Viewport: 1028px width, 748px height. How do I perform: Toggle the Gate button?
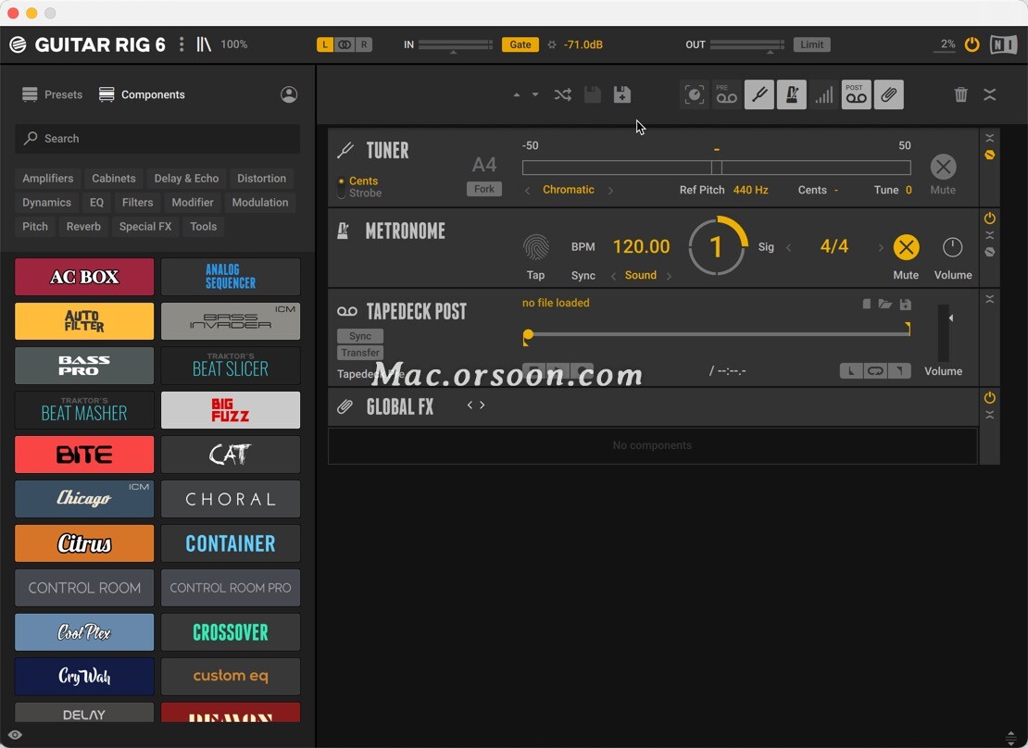pyautogui.click(x=520, y=44)
